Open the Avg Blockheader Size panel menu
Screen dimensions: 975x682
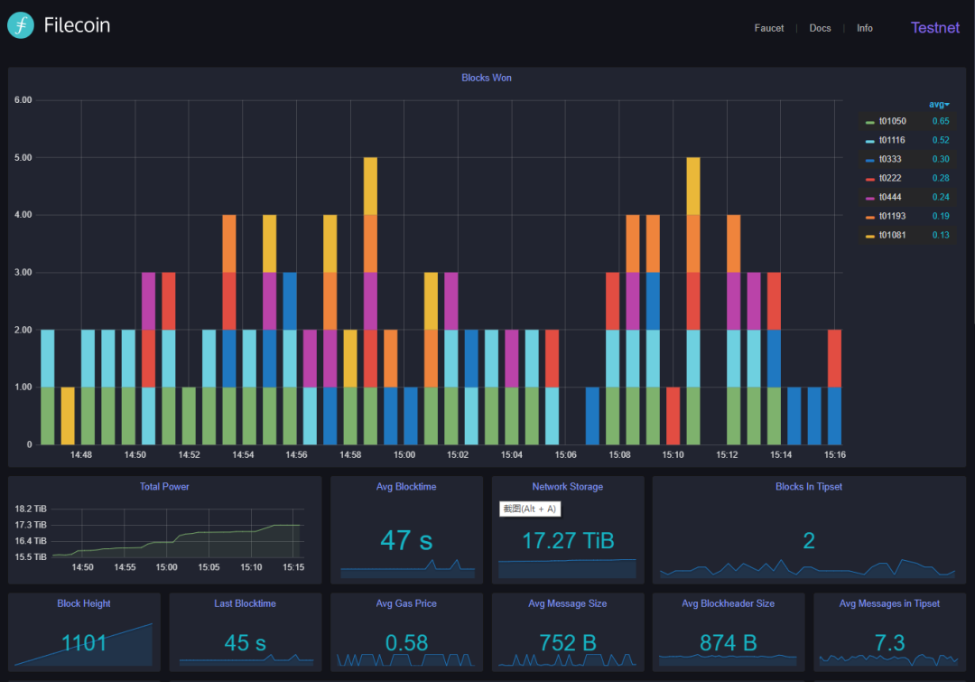(x=729, y=603)
